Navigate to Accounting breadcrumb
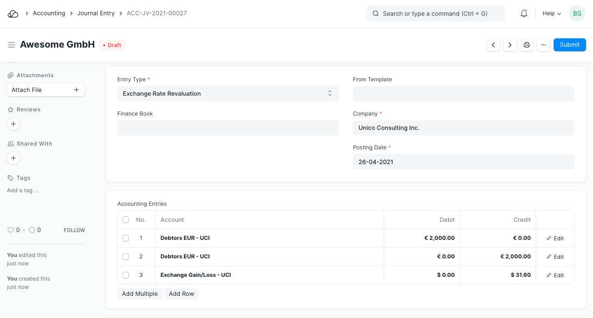 pyautogui.click(x=49, y=13)
